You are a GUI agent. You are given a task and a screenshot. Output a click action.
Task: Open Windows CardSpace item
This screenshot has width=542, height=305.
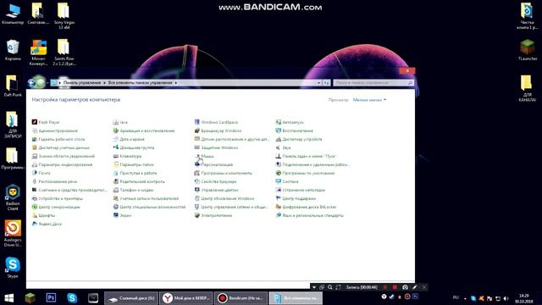click(217, 122)
